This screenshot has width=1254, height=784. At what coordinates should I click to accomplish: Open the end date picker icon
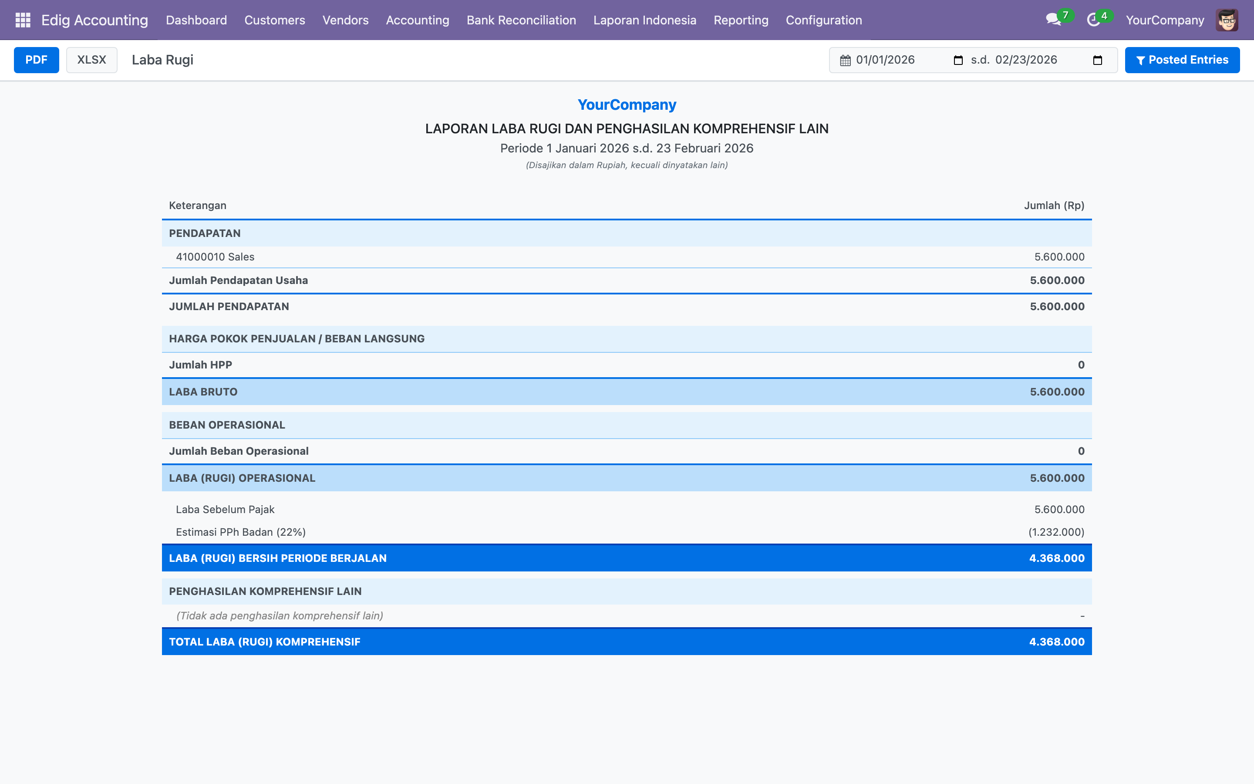pyautogui.click(x=1097, y=60)
